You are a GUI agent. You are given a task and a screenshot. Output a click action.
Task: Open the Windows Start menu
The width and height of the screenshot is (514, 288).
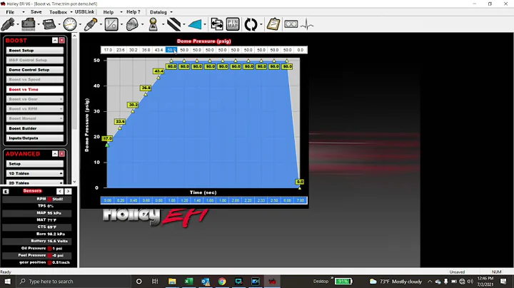click(x=7, y=282)
